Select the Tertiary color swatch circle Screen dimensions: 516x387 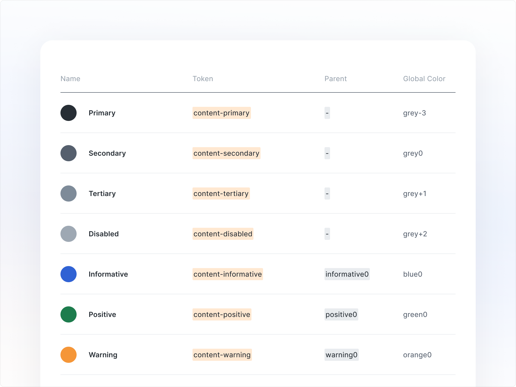point(69,193)
